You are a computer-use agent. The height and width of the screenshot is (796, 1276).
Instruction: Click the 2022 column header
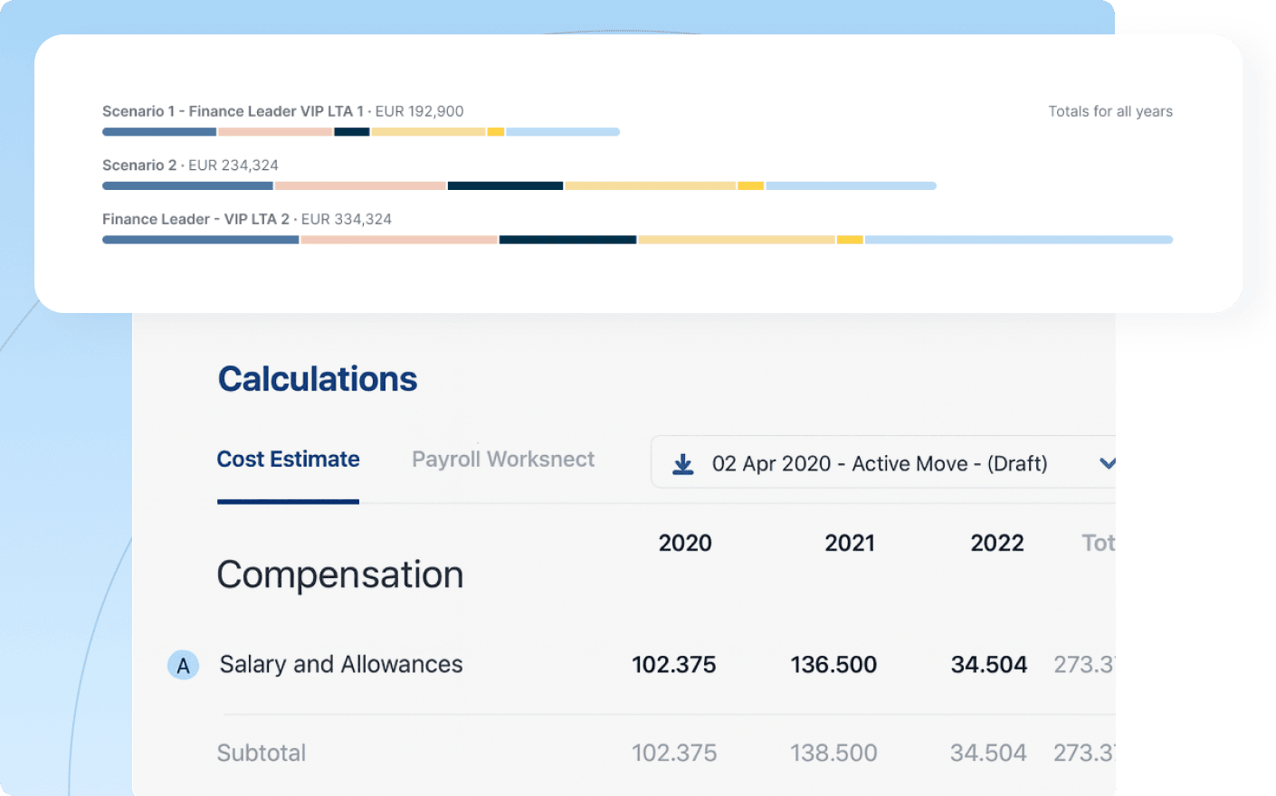coord(996,543)
